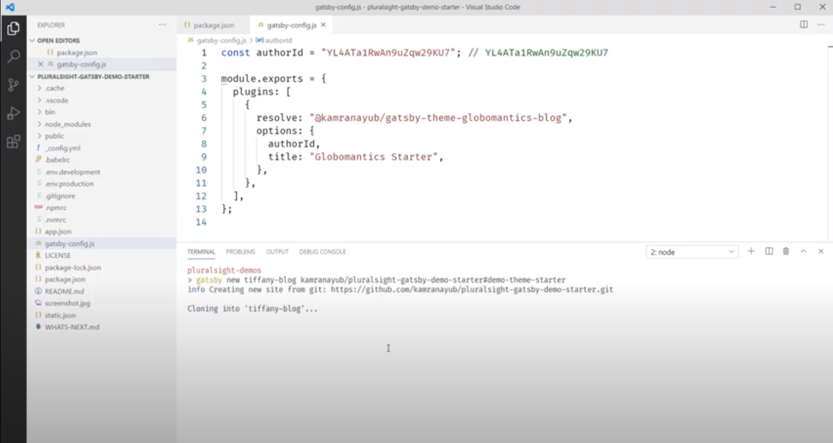Open Explorer more actions ellipsis
This screenshot has width=833, height=443.
point(162,24)
